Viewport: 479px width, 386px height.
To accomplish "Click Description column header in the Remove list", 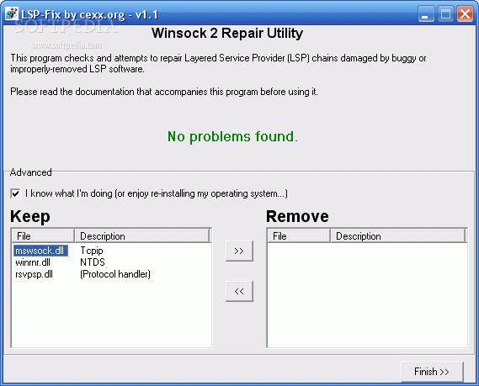I will click(x=398, y=235).
